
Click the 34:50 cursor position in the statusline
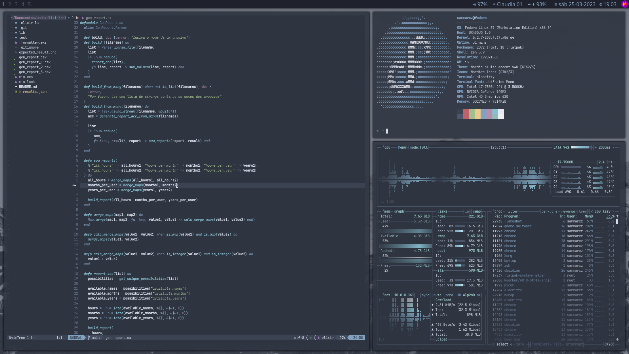358,338
